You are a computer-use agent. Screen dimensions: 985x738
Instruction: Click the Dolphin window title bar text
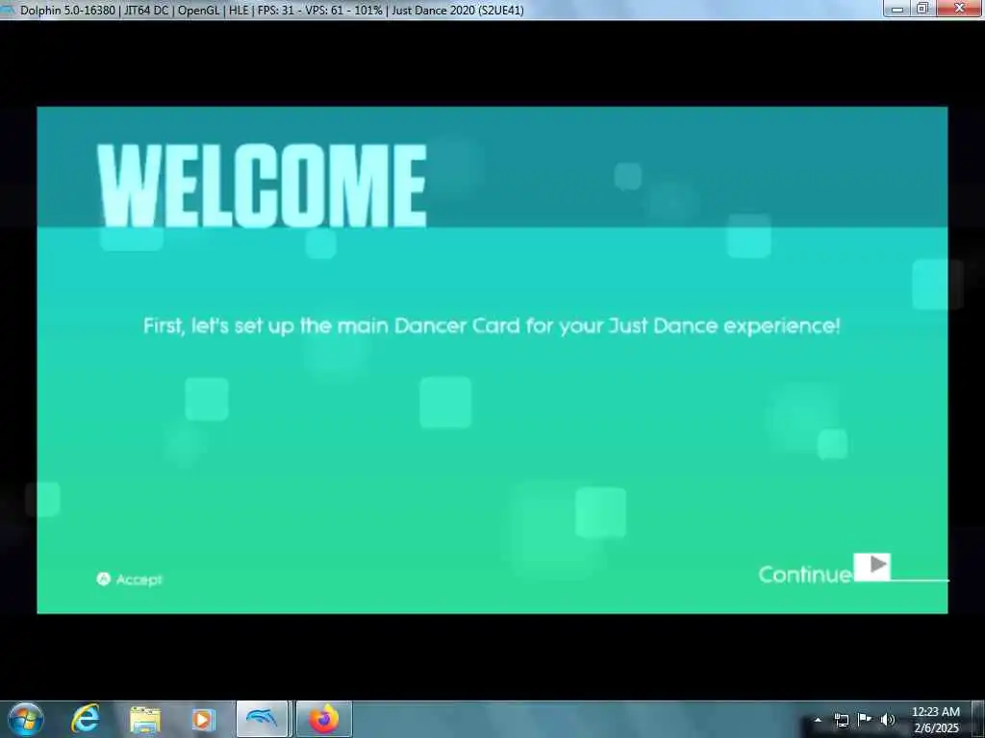pos(271,10)
